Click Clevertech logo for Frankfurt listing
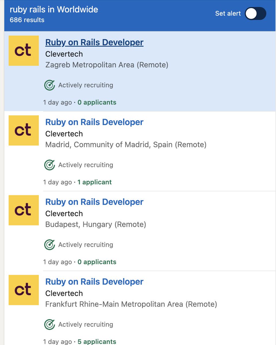 24,290
